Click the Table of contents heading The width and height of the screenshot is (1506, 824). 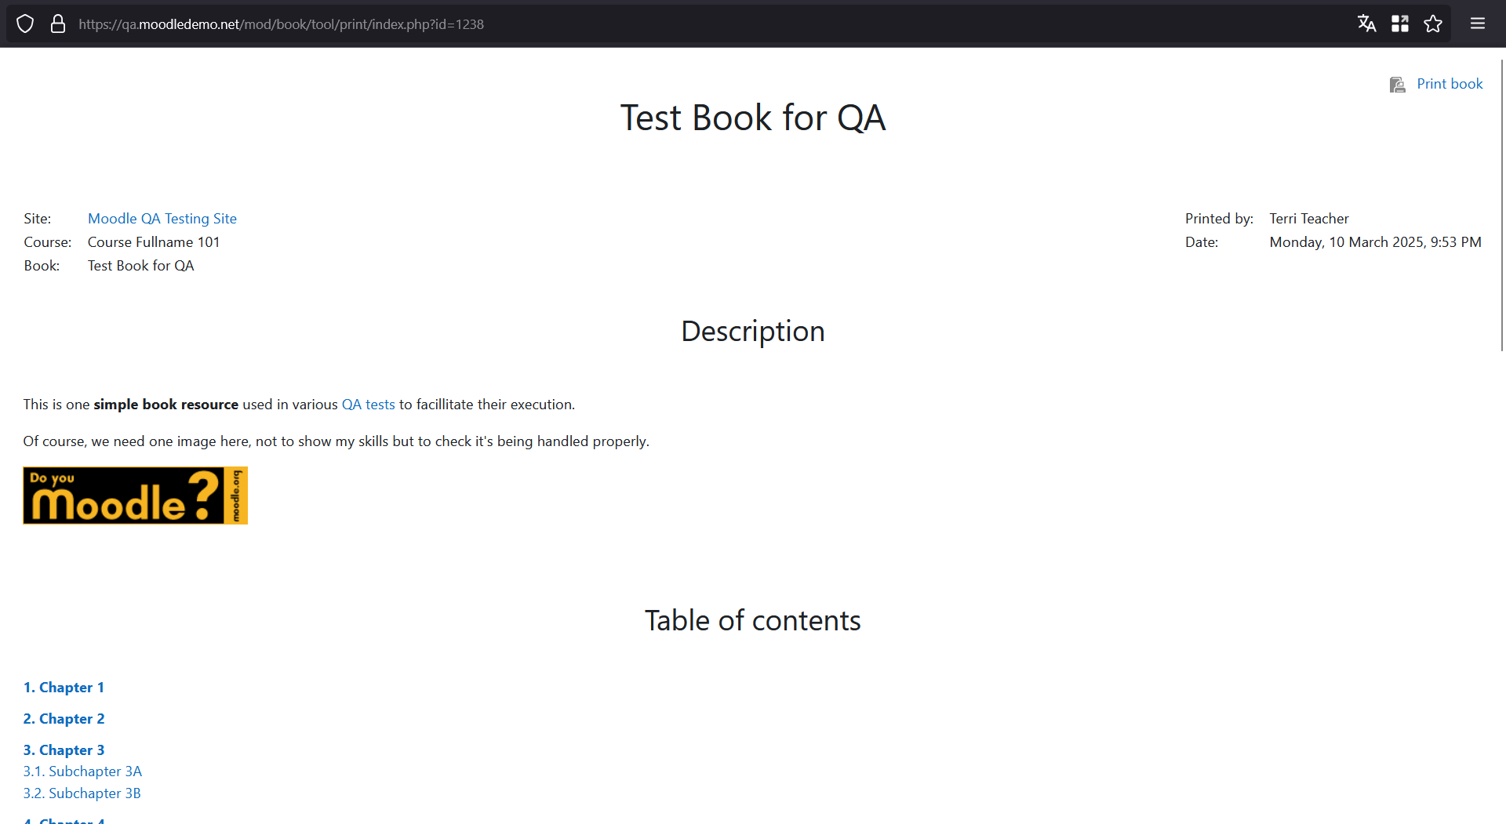coord(753,620)
